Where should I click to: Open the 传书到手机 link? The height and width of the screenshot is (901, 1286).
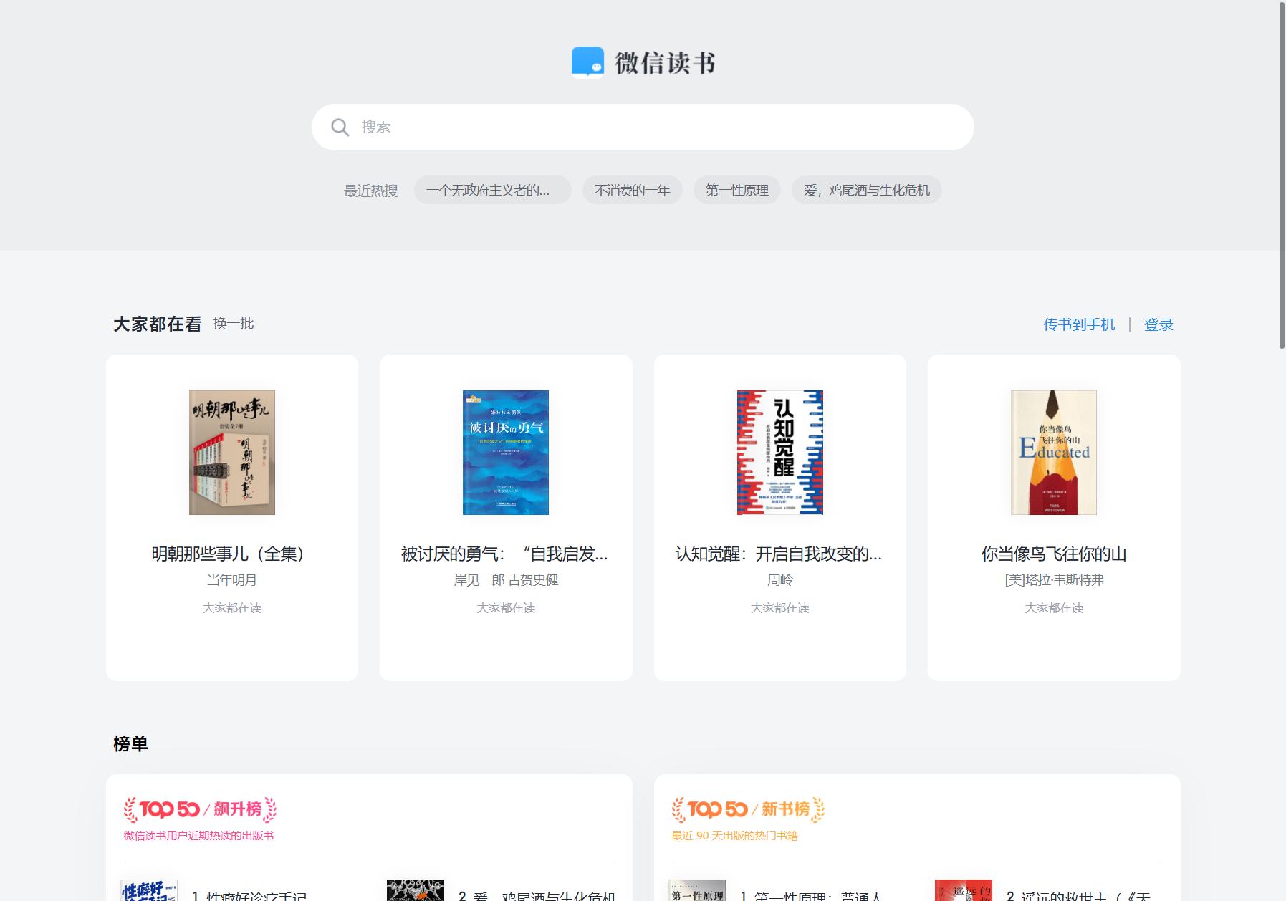pyautogui.click(x=1079, y=324)
